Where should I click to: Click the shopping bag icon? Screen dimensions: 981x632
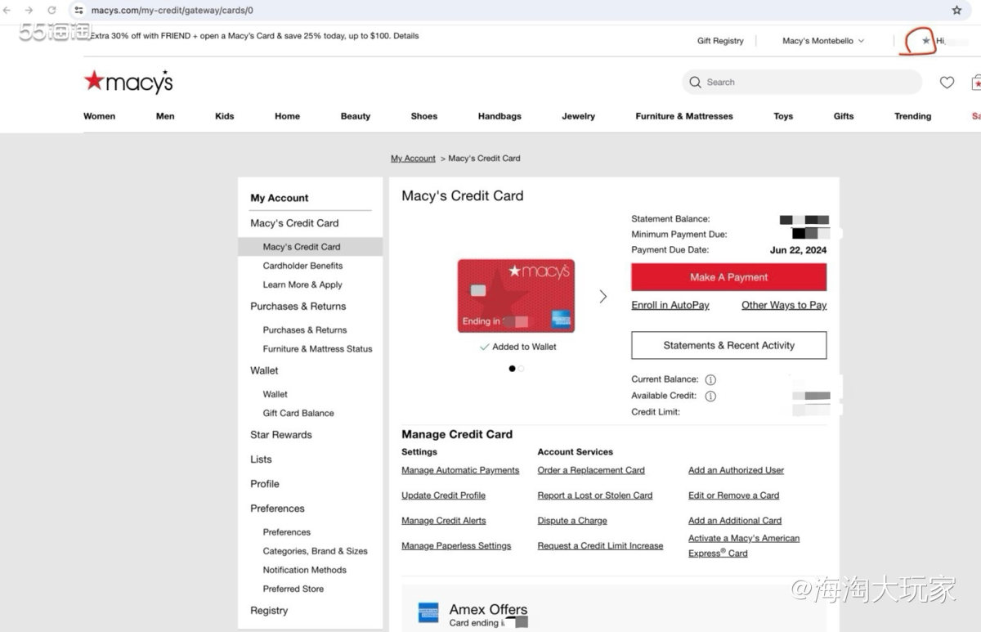(976, 82)
